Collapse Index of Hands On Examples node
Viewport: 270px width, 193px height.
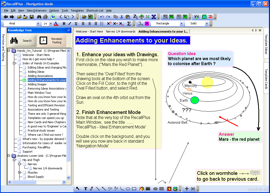point(14,63)
